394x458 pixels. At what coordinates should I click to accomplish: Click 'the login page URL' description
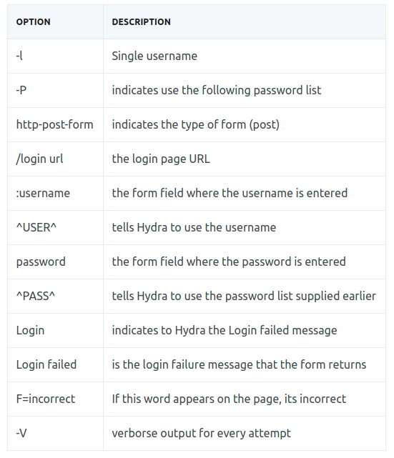161,159
